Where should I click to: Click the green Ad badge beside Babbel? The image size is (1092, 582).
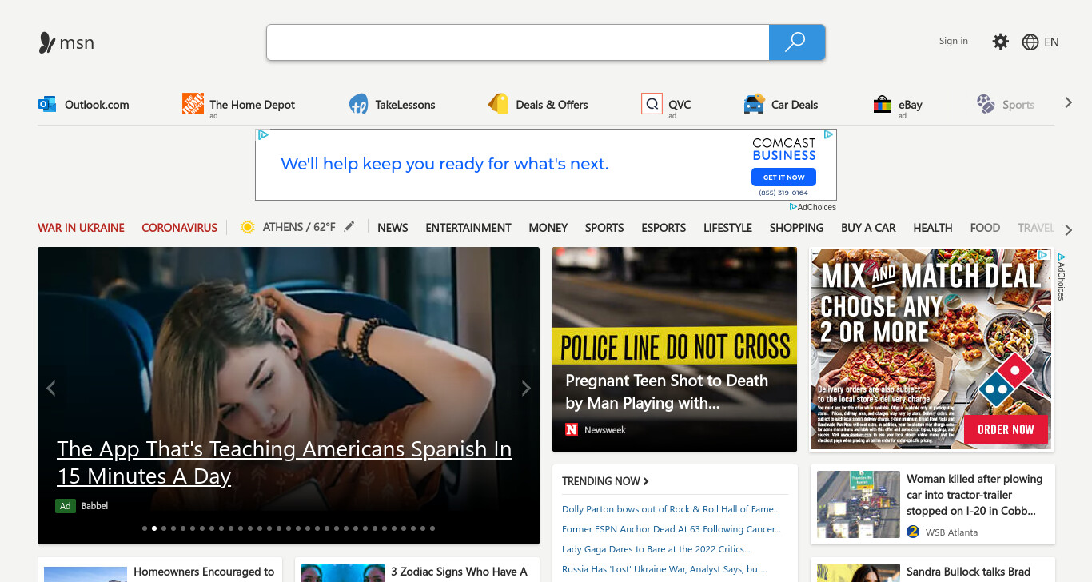[x=66, y=506]
